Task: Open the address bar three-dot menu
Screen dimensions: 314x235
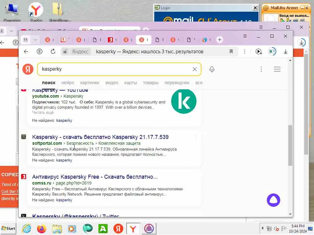Action: click(244, 51)
